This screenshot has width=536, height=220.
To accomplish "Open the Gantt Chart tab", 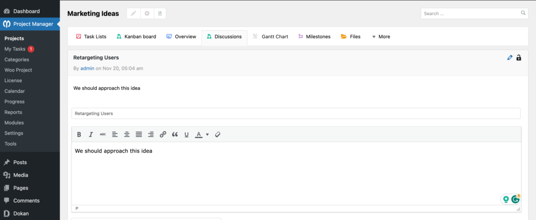I will [x=271, y=37].
